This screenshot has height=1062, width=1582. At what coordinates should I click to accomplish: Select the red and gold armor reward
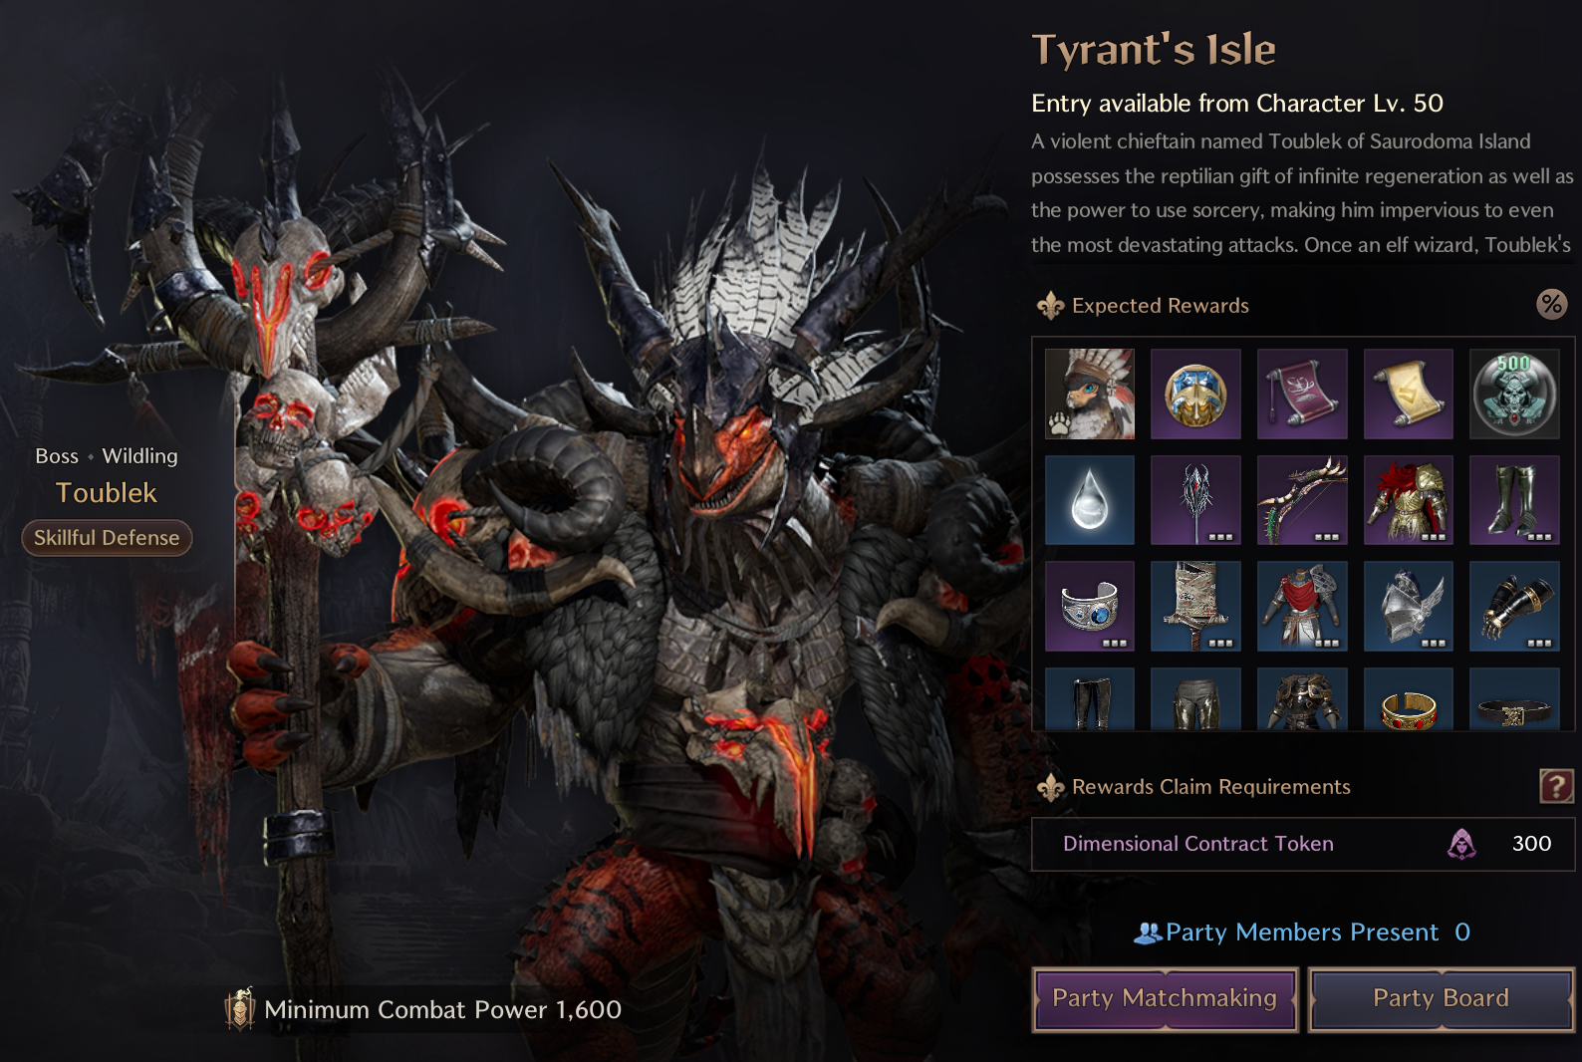pos(1409,500)
